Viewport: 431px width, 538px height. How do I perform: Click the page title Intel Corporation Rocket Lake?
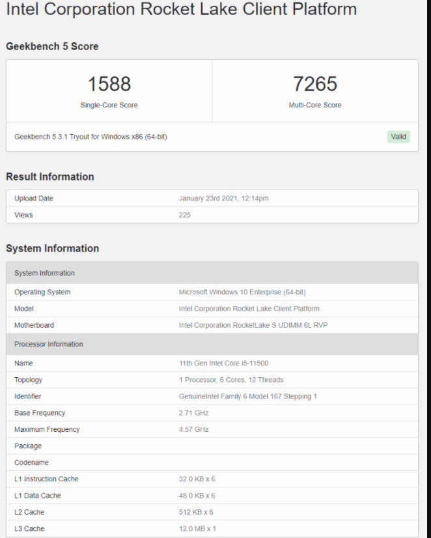point(182,9)
